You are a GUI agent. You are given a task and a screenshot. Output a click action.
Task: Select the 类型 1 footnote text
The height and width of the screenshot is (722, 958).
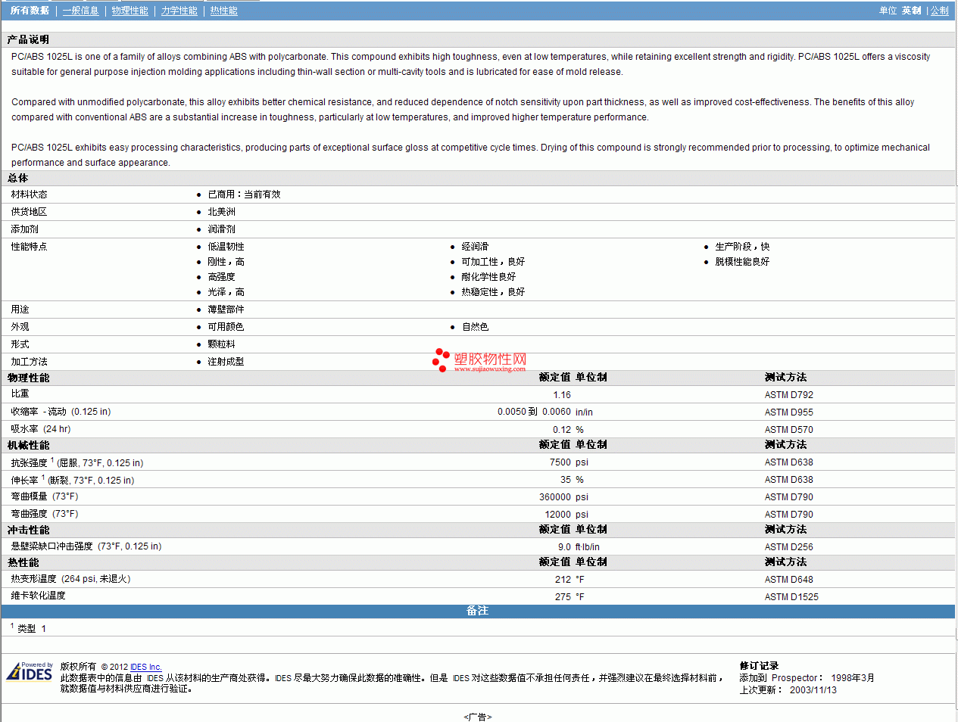click(32, 628)
